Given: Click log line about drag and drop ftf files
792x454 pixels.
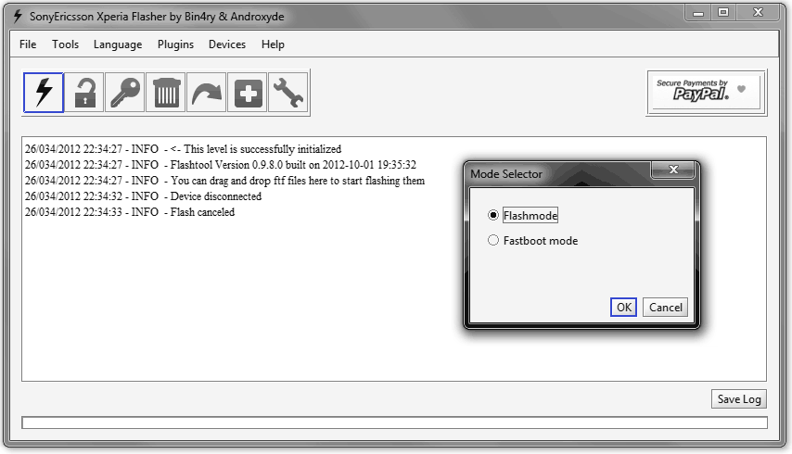Looking at the screenshot, I should (224, 181).
